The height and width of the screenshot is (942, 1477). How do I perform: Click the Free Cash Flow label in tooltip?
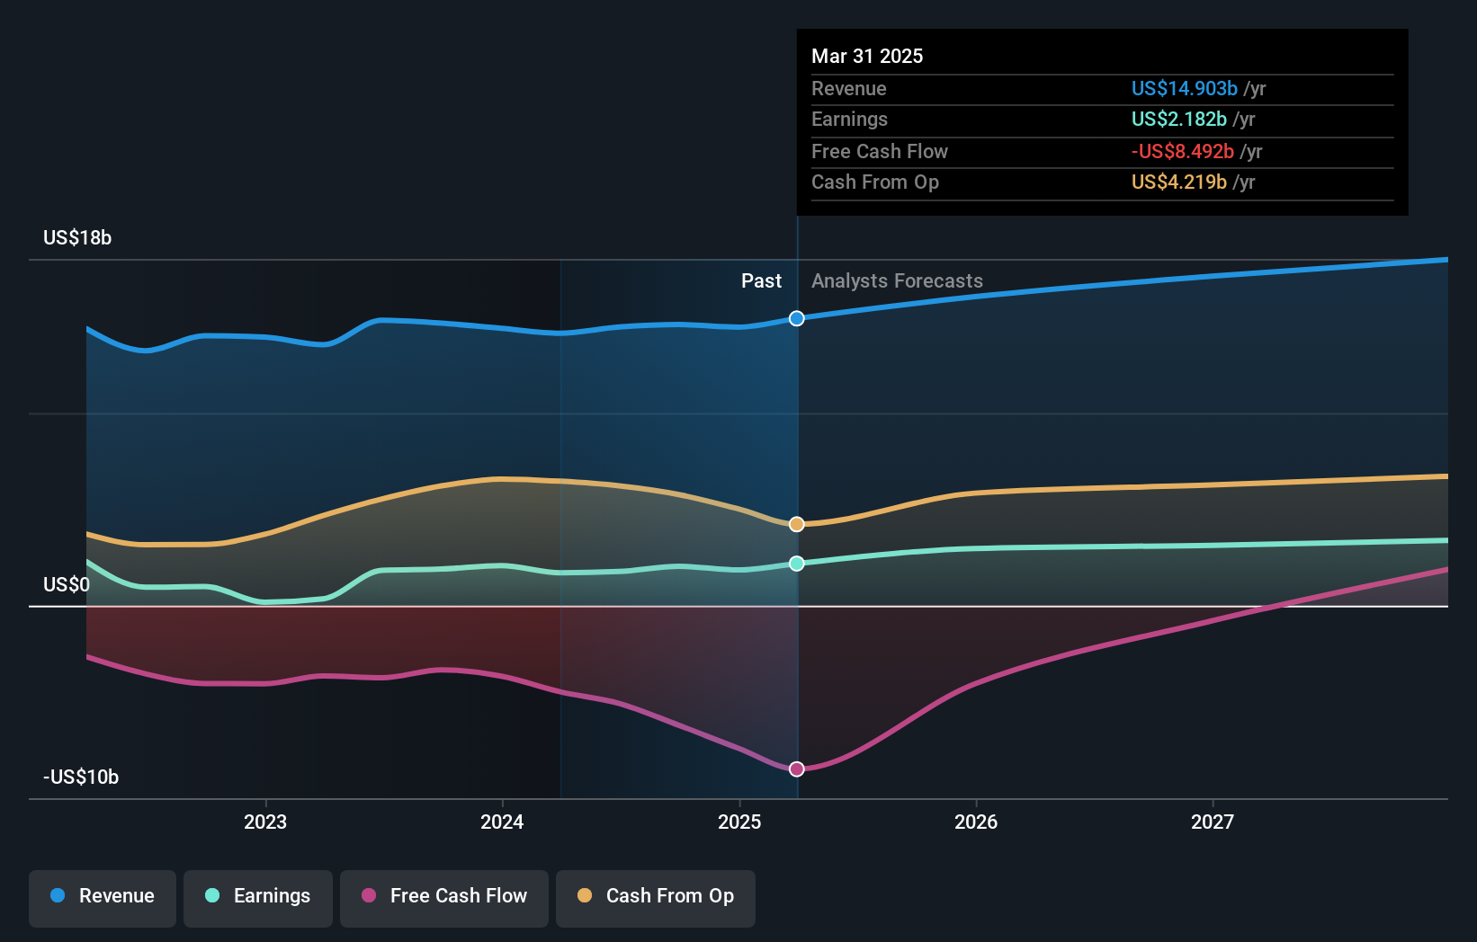click(880, 151)
